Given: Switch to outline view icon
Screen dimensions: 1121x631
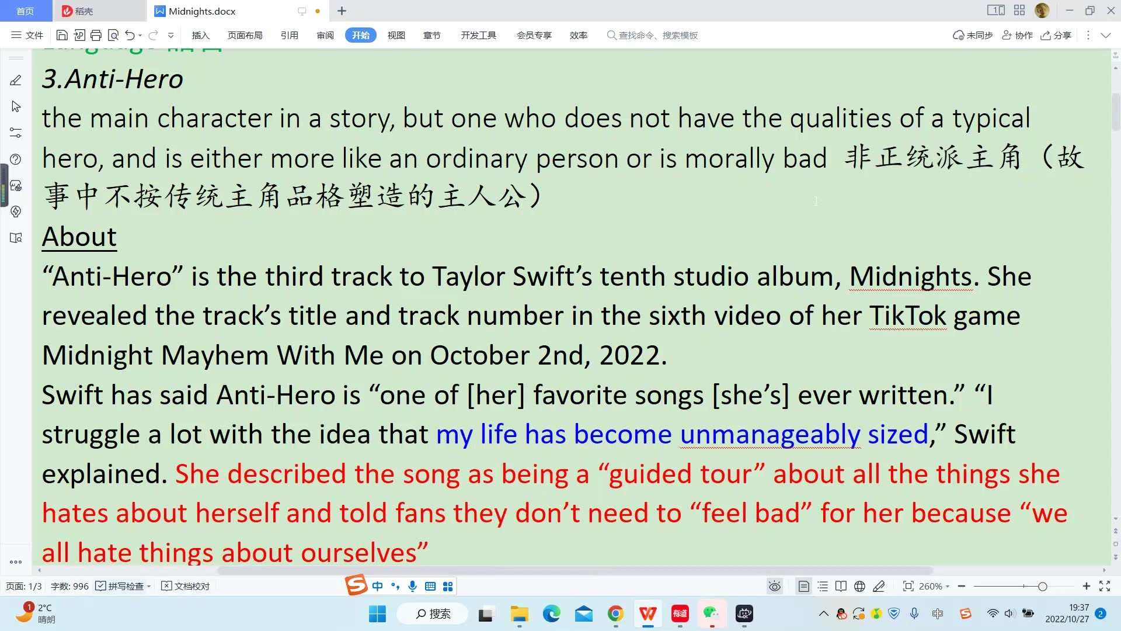Looking at the screenshot, I should point(823,586).
